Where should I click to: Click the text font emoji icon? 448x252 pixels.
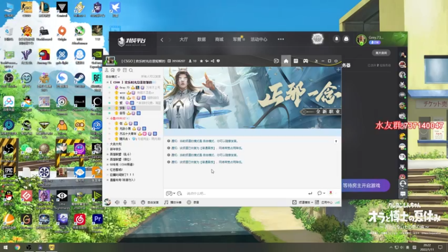tap(179, 193)
